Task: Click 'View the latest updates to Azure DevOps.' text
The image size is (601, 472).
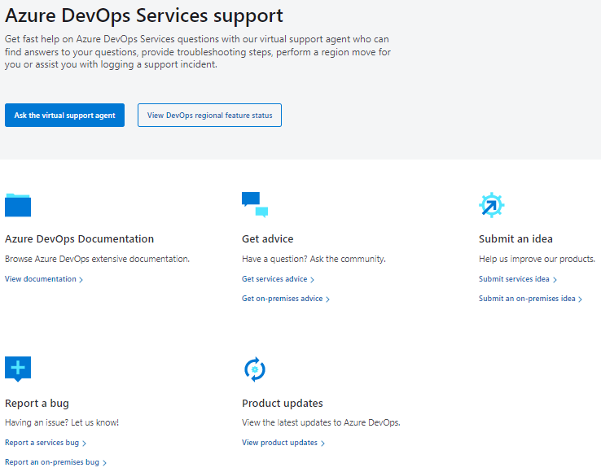Action: pos(321,422)
